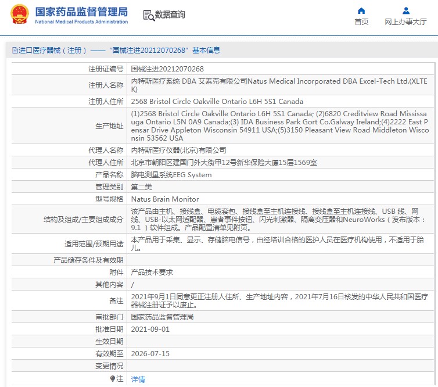Select Natus Brain Monitor model value
Screen dimensions: 438x387
165,199
